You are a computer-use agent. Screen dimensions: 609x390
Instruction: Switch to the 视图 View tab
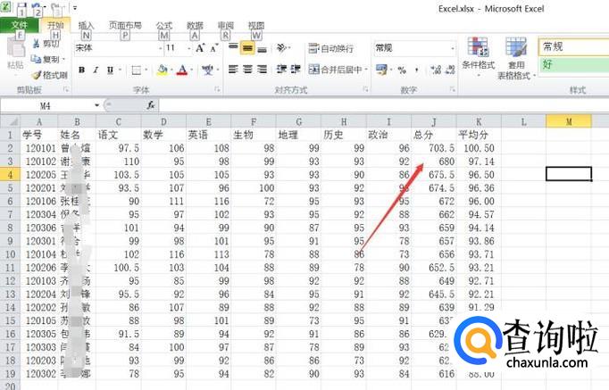click(256, 26)
